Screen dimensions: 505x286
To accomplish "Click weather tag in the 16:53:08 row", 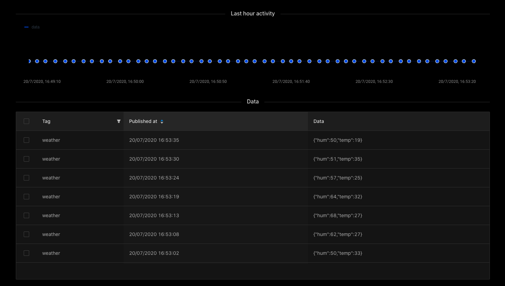I will click(51, 234).
